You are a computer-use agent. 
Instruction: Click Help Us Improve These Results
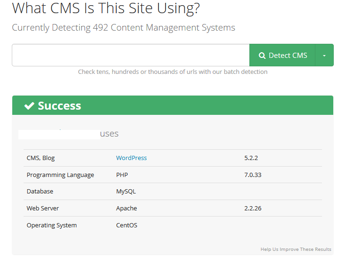(x=296, y=249)
